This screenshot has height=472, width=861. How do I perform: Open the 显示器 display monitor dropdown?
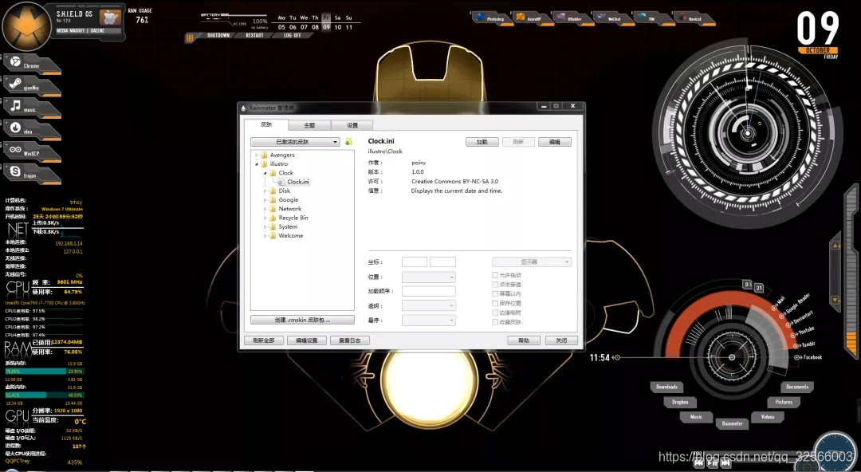coord(532,262)
